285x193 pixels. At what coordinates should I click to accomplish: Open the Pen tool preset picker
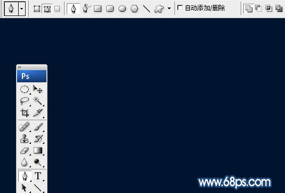coord(22,9)
